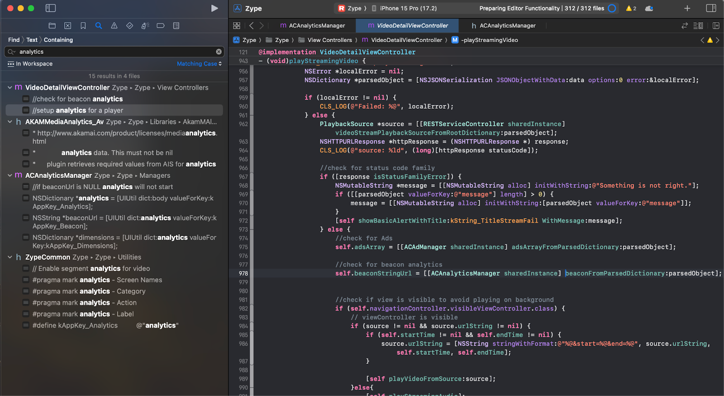Select '#define kAppKey_Analytics' result
Screen dimensions: 724x396
tap(114, 325)
